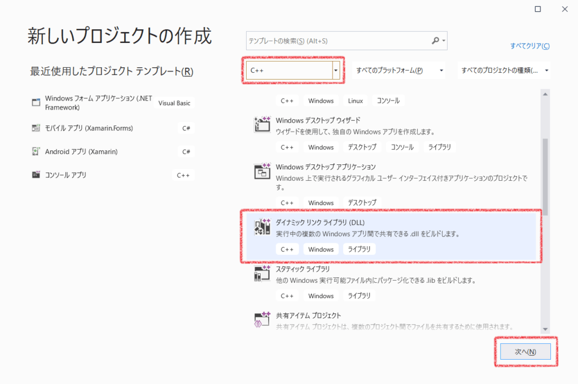Click the Visual Basic tag on Windows Forms row
This screenshot has width=578, height=384.
[174, 103]
